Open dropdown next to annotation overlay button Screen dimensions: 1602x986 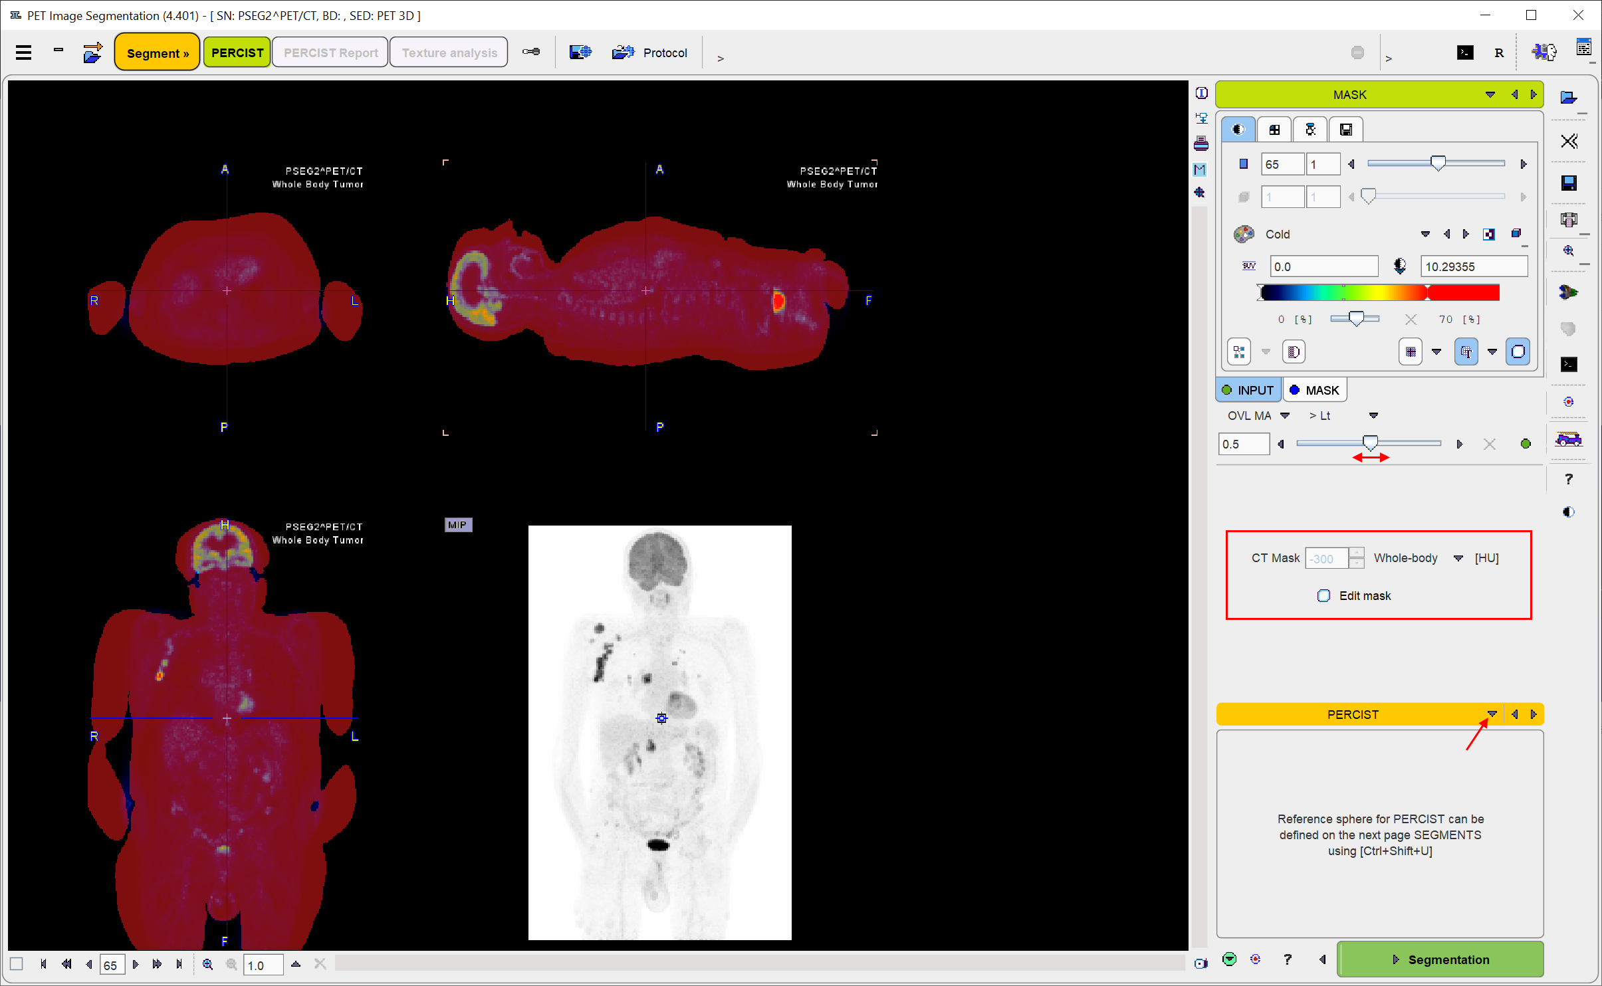click(x=1492, y=352)
